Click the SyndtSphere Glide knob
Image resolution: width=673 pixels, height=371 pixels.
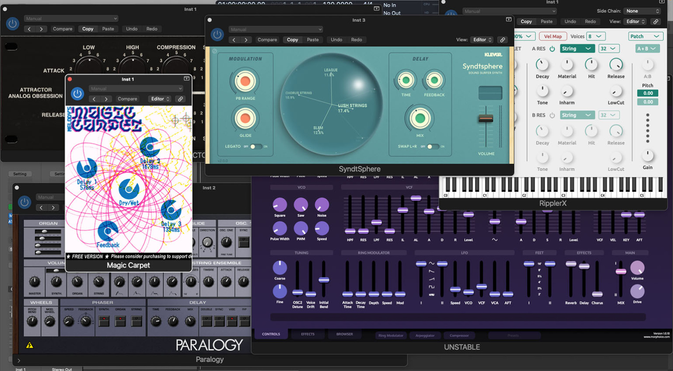pyautogui.click(x=245, y=119)
